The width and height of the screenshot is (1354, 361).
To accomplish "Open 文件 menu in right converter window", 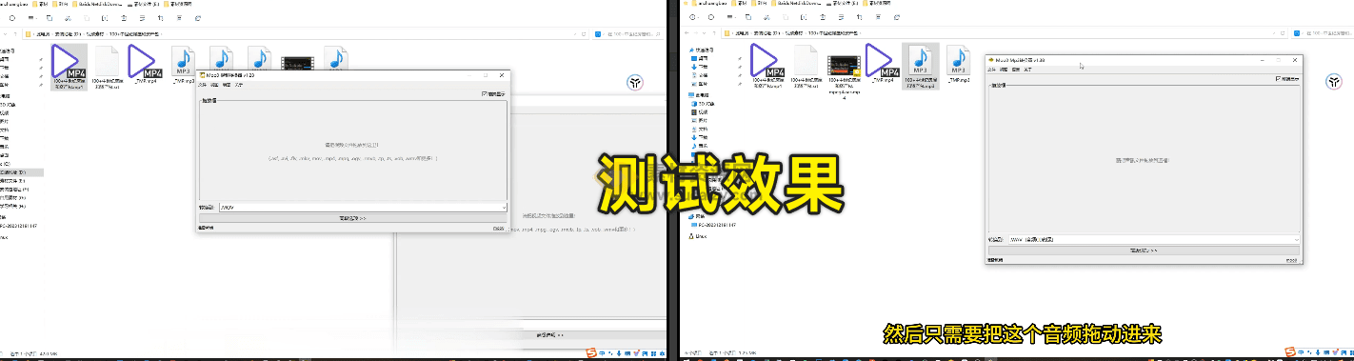I will pyautogui.click(x=992, y=70).
